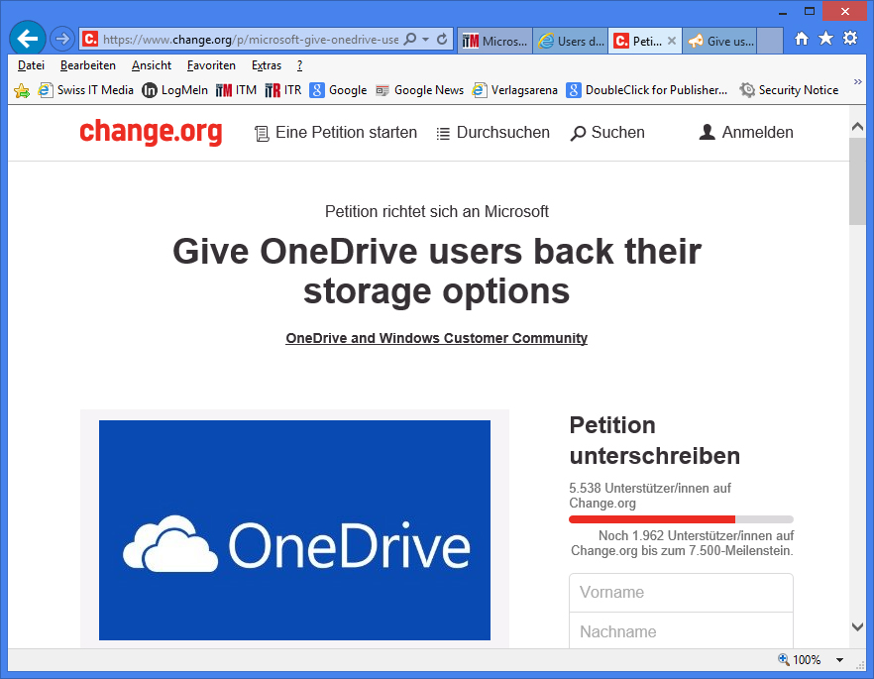
Task: Click the forward navigation arrow
Action: point(61,39)
